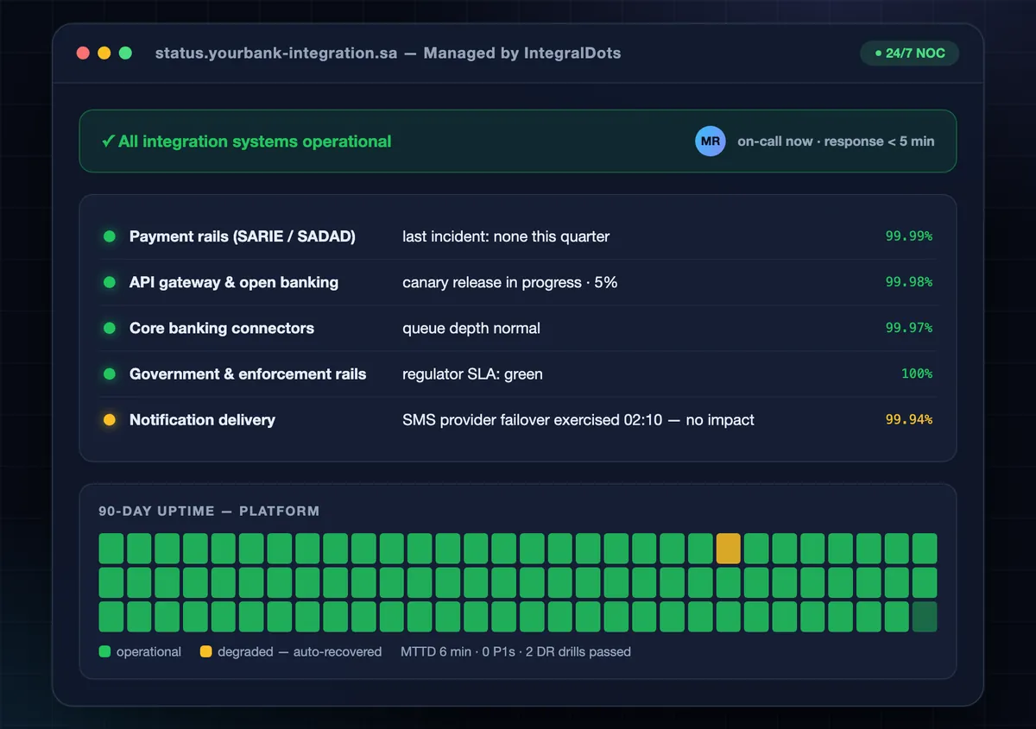
Task: Click 'on-call now · response < 5 min' text
Action: pos(836,141)
